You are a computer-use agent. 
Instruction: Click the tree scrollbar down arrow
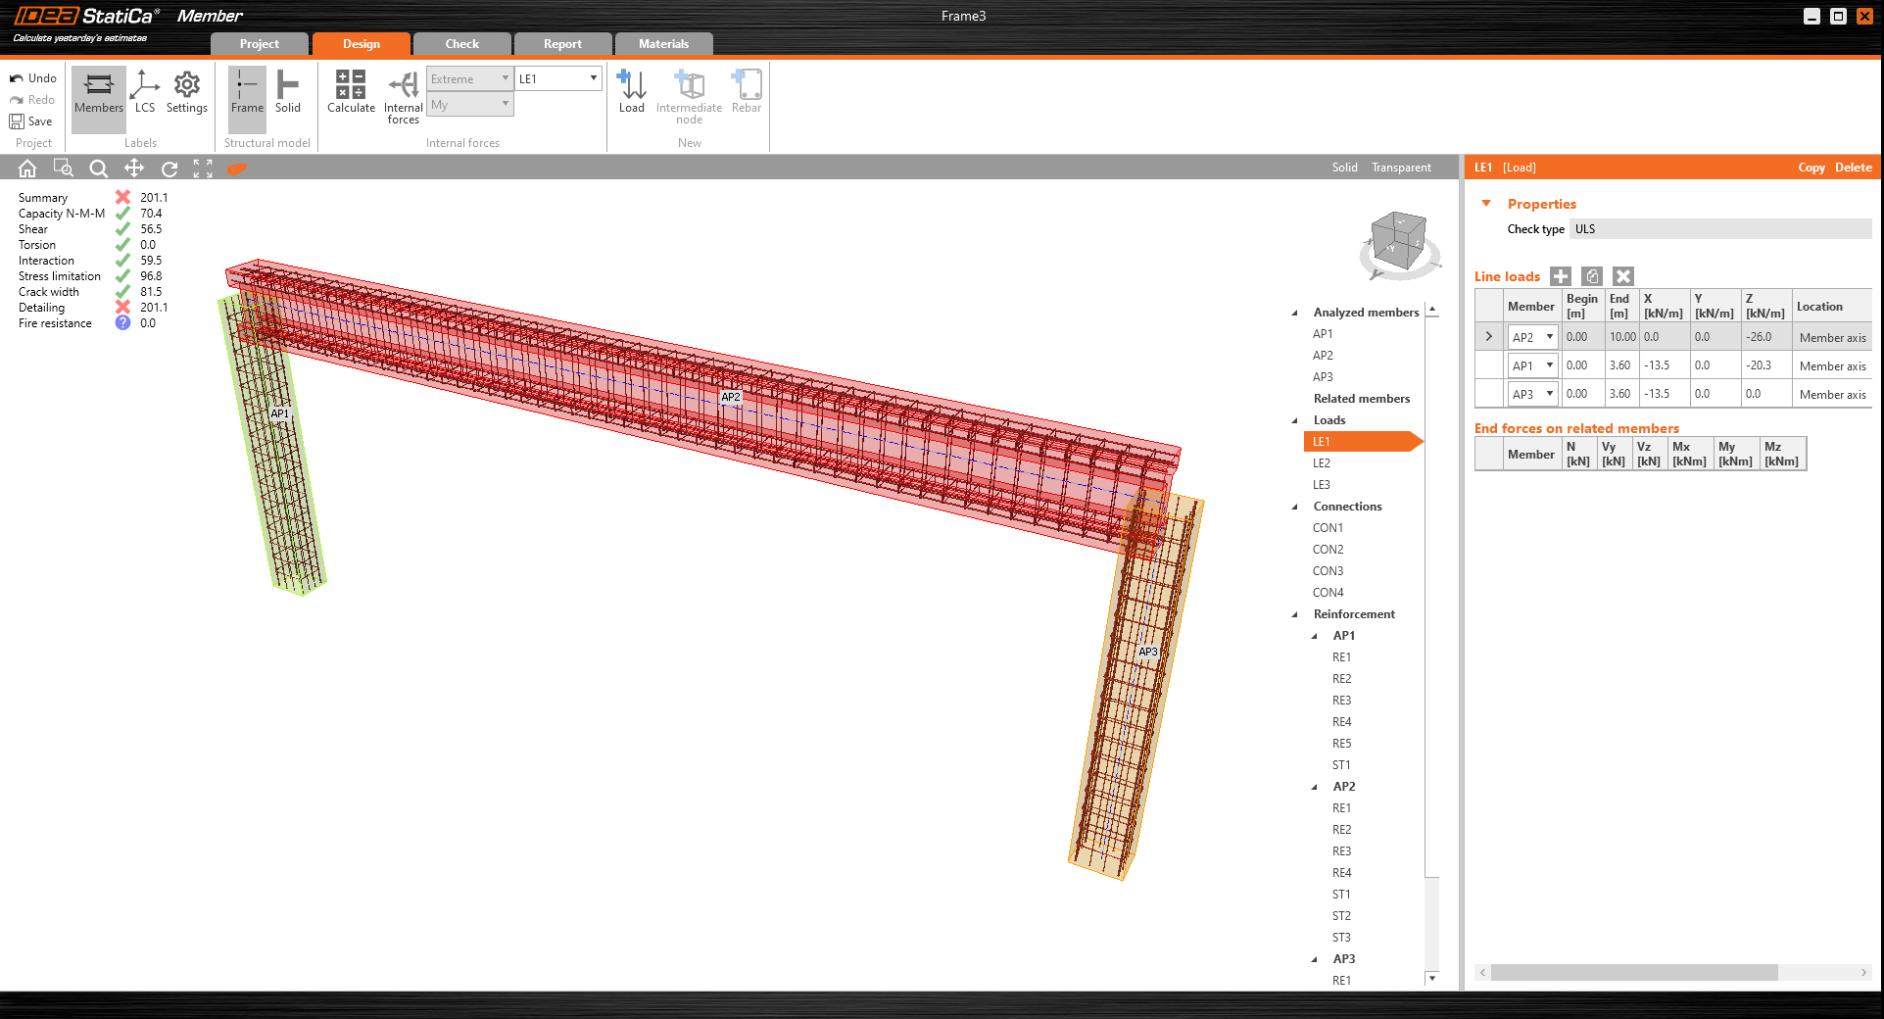(1432, 978)
